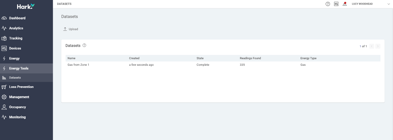This screenshot has width=393, height=140.
Task: Click the Hark logo
Action: click(26, 6)
